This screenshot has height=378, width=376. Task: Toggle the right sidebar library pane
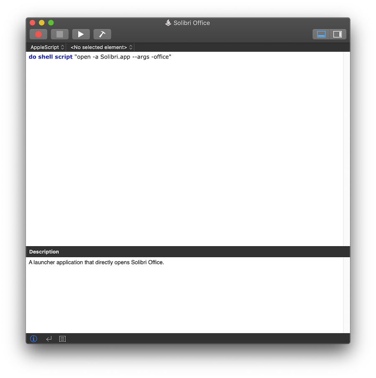point(338,34)
